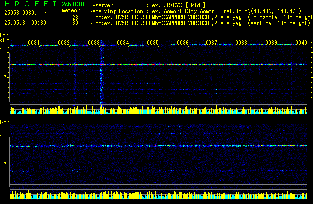Click the Ovserver JR7CYX line
Image resolution: width=313 pixels, height=204 pixels.
coord(147,5)
